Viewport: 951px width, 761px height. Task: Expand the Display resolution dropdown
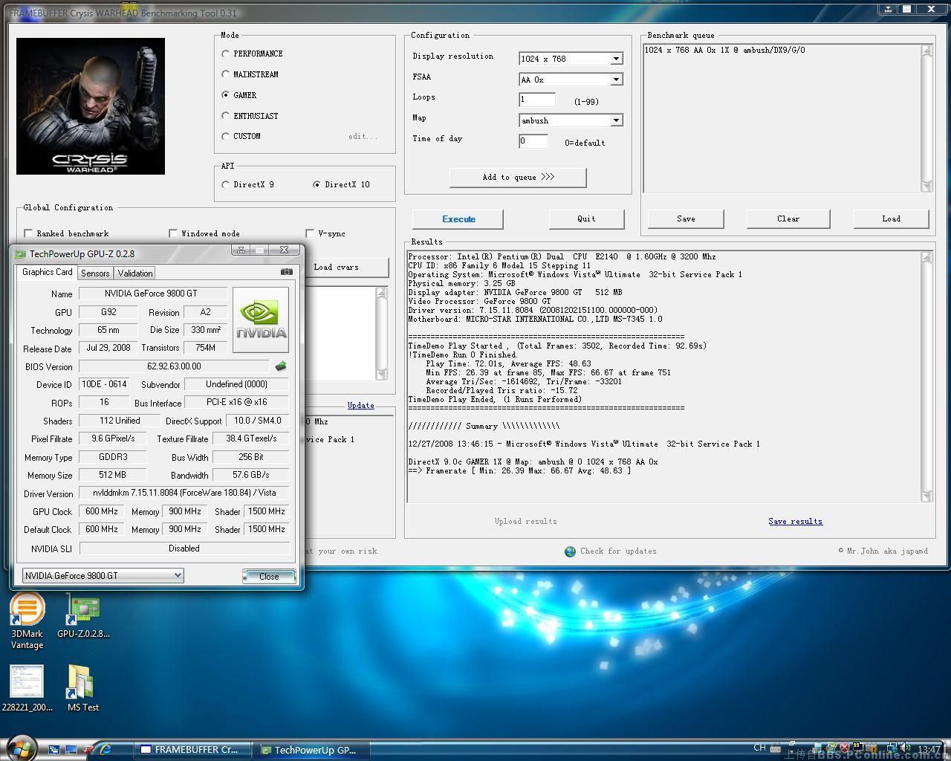coord(616,59)
